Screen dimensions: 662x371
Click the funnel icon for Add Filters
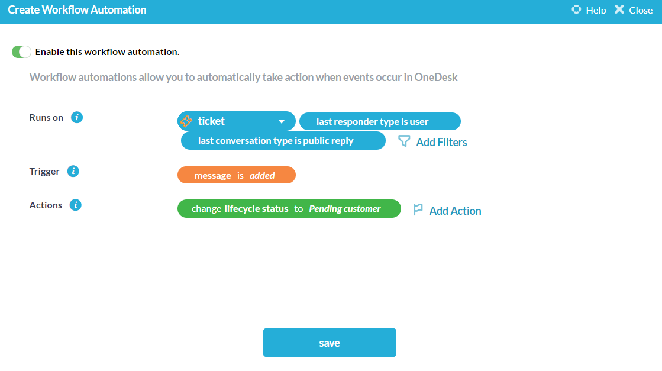pyautogui.click(x=404, y=141)
